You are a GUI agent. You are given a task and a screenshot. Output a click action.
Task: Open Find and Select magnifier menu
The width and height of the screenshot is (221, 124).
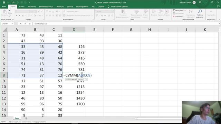coord(200,14)
